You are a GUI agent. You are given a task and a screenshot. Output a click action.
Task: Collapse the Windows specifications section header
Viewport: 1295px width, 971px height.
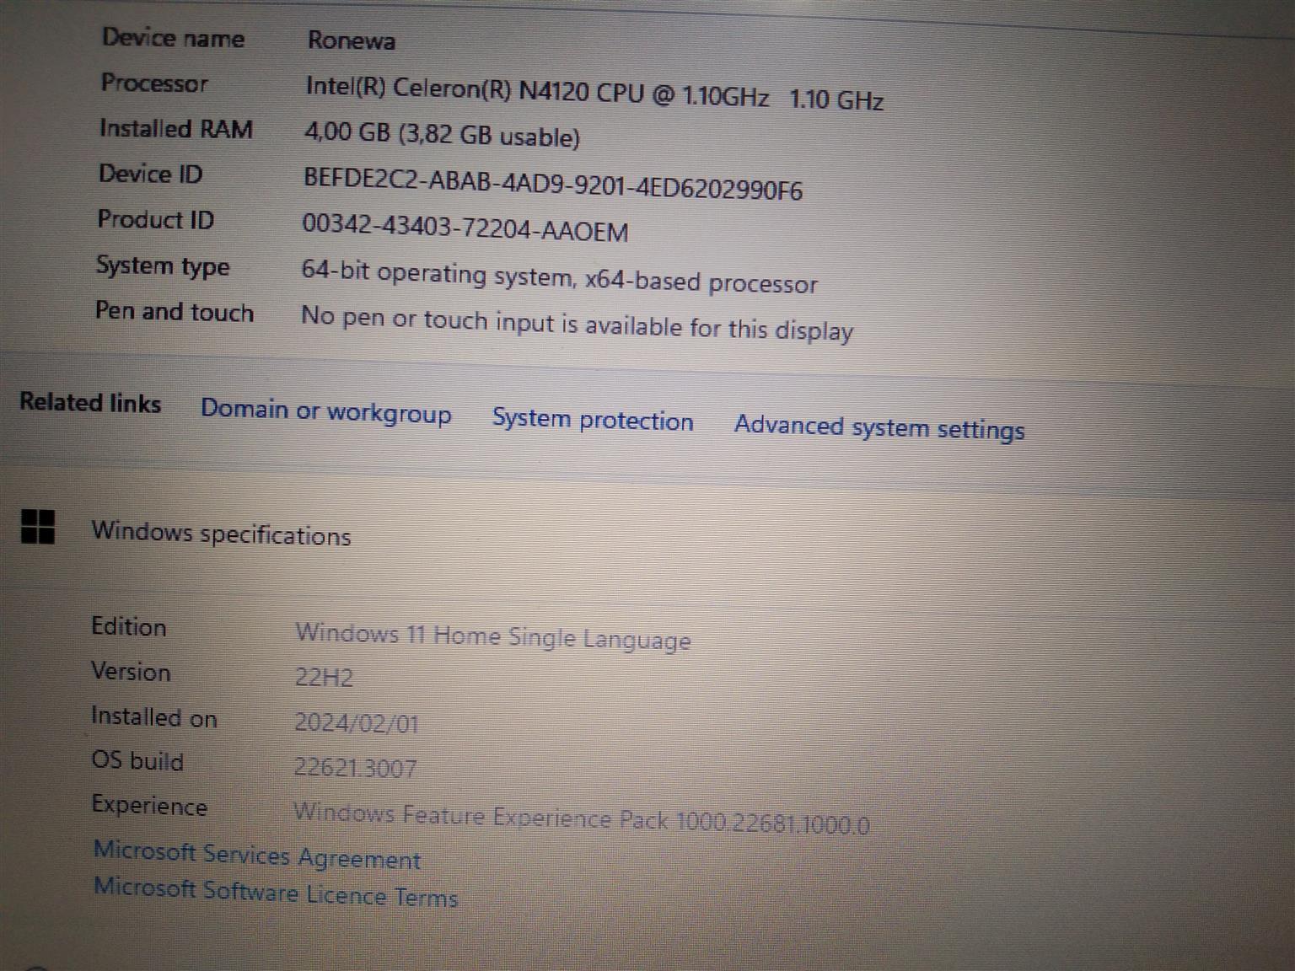coord(221,534)
